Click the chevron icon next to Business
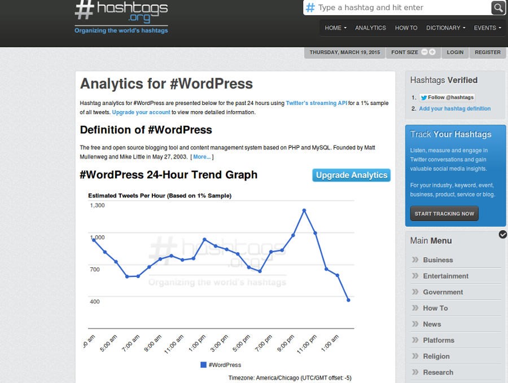Viewport: 508px width, 383px height. (x=415, y=259)
